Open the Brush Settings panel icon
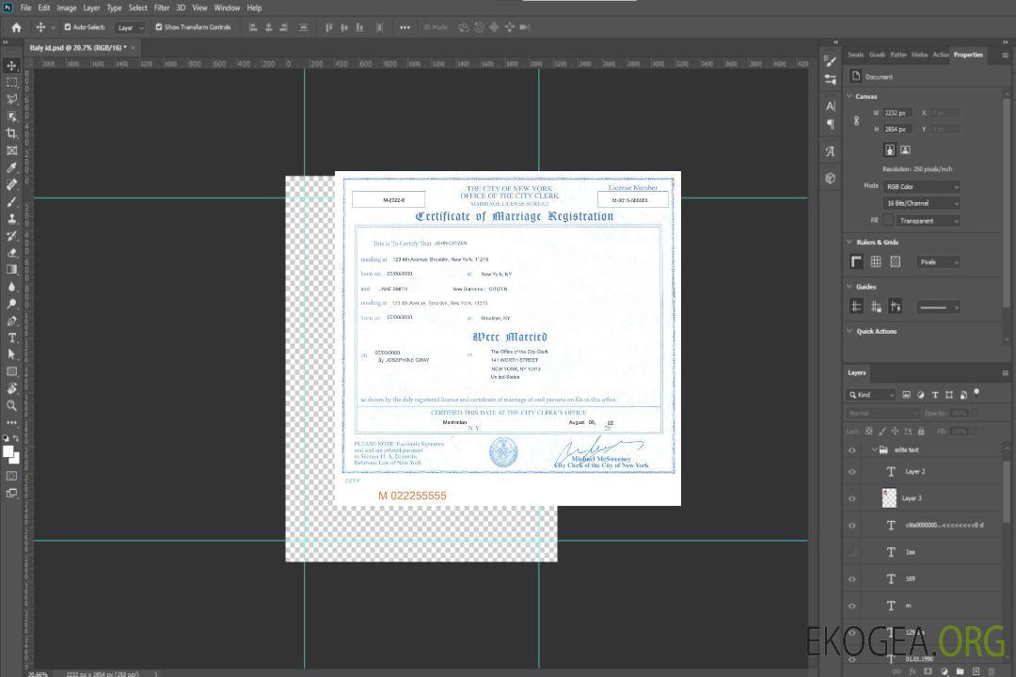Screen dimensions: 1016x677 point(831,79)
